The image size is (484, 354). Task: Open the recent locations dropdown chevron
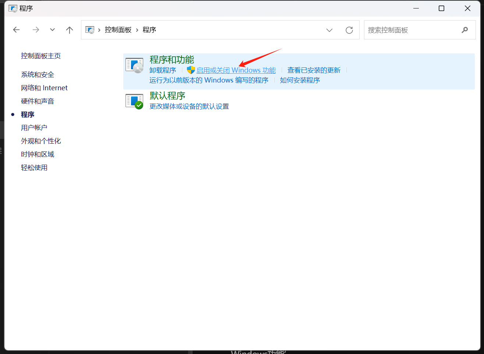(52, 30)
